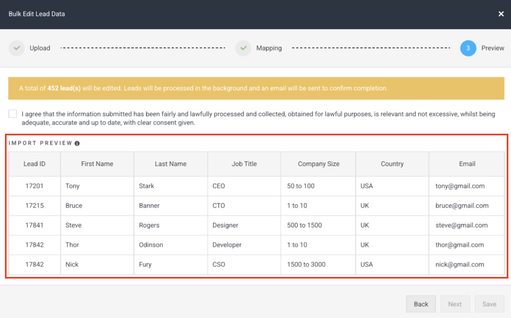Image resolution: width=511 pixels, height=318 pixels.
Task: Go to the Mapping step label
Action: (269, 48)
